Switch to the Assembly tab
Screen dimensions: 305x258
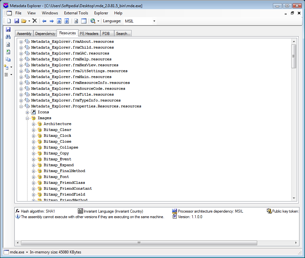[24, 34]
